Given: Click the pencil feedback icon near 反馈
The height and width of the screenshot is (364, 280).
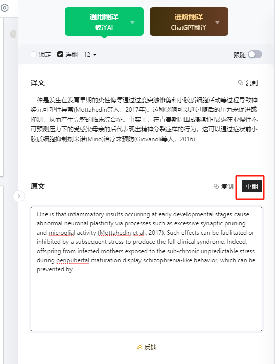Looking at the screenshot, I should tap(139, 347).
